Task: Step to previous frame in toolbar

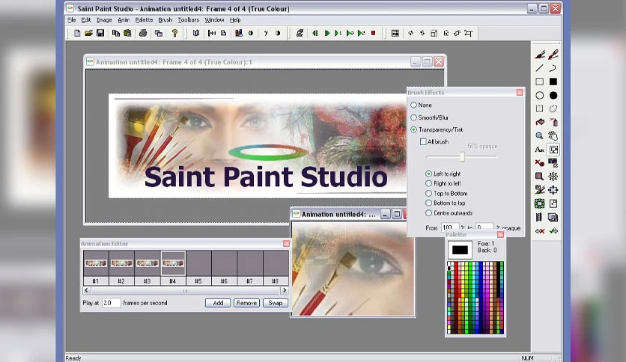Action: click(x=315, y=33)
